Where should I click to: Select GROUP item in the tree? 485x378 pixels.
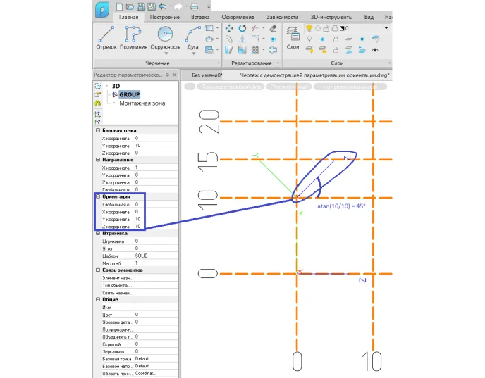(130, 94)
